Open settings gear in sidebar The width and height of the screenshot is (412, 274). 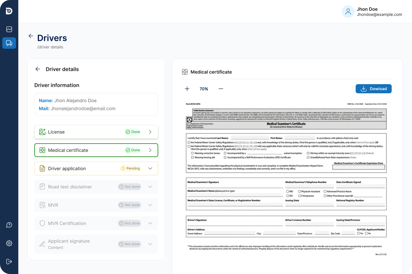coord(9,243)
